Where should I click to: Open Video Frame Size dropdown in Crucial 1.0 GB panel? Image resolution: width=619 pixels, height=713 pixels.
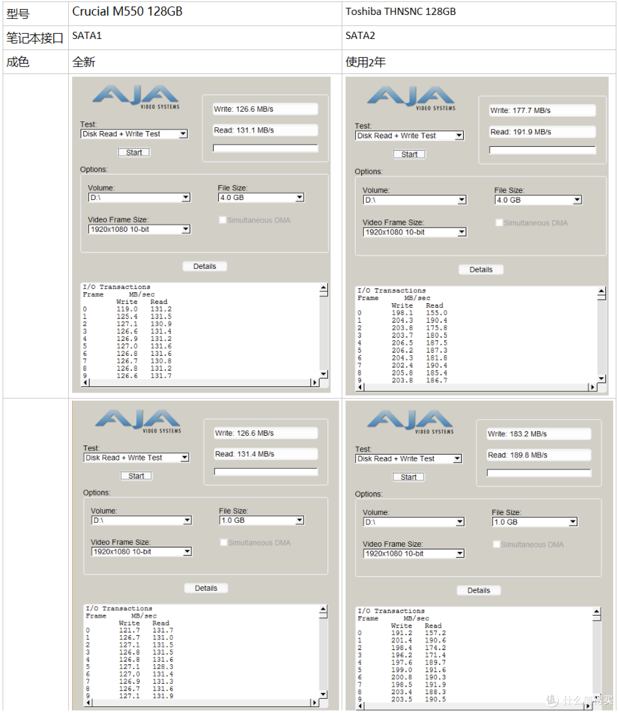tap(142, 552)
